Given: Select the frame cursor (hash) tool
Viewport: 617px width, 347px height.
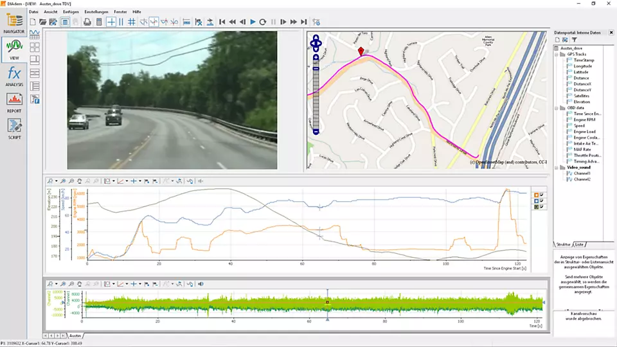Looking at the screenshot, I should pos(132,22).
